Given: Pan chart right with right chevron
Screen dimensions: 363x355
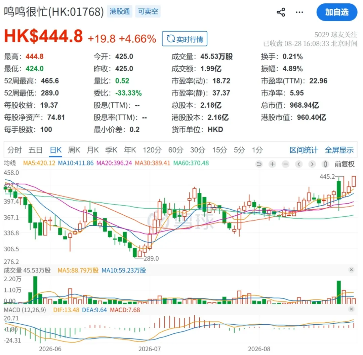Looking at the screenshot, I should point(312,164).
